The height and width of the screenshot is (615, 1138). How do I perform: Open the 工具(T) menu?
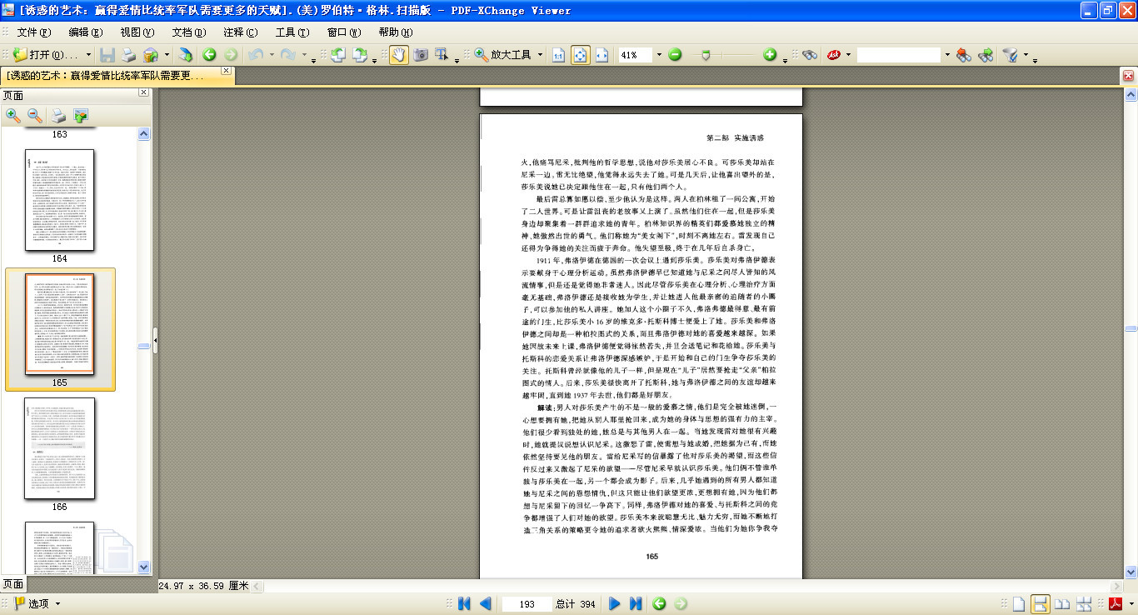click(x=292, y=32)
